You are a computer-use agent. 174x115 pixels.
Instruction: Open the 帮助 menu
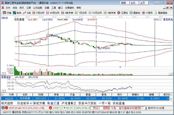tap(79, 8)
